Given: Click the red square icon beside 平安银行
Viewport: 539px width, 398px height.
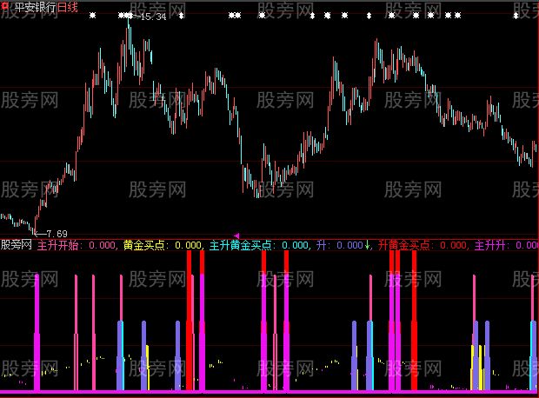Looking at the screenshot, I should point(5,6).
